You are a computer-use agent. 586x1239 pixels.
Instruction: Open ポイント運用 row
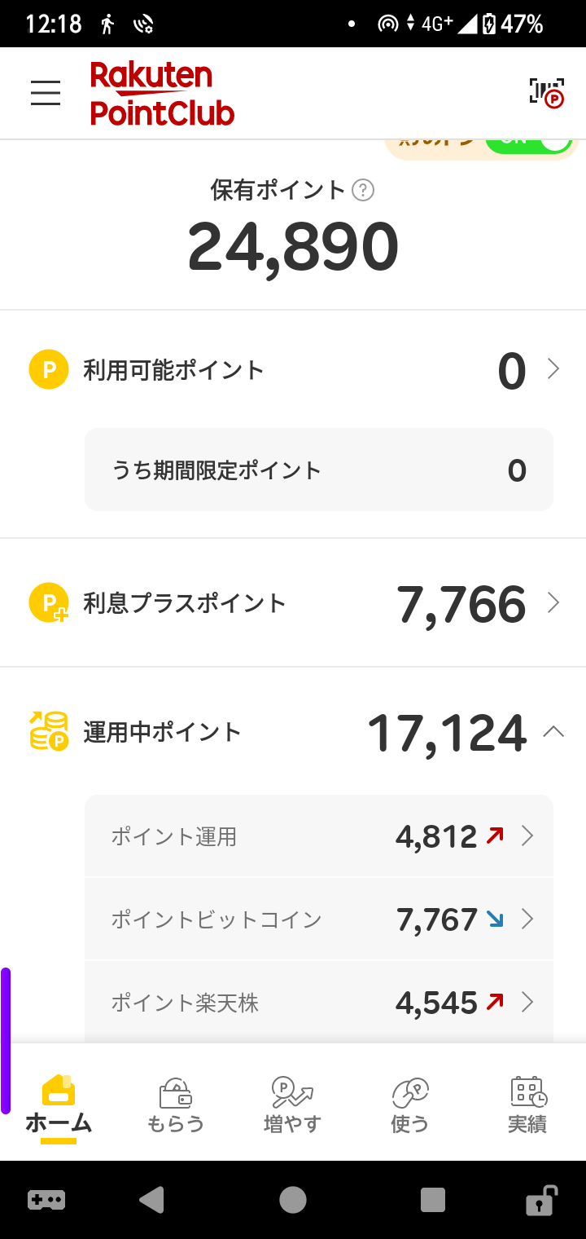[x=319, y=836]
